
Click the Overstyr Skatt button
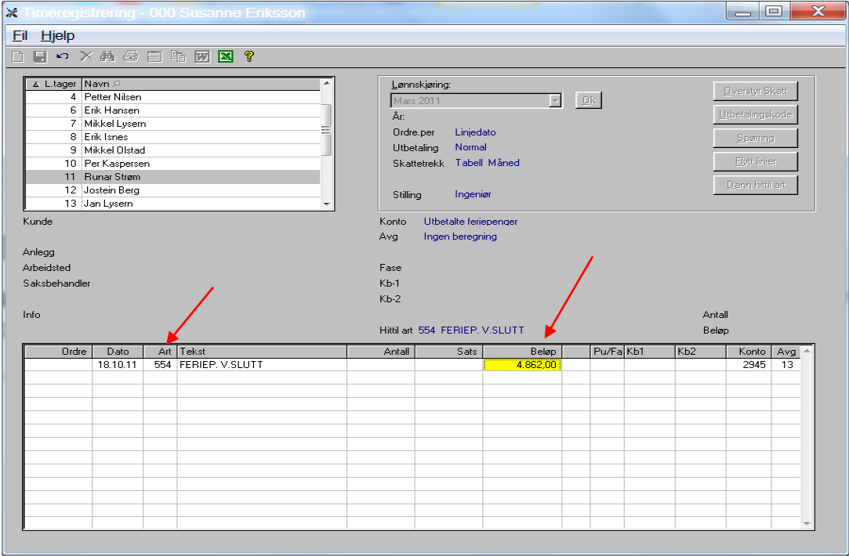pyautogui.click(x=756, y=91)
